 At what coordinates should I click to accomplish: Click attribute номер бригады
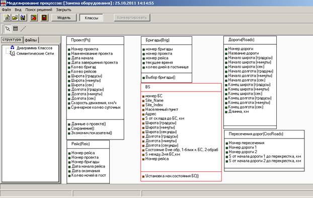pyautogui.click(x=160, y=49)
